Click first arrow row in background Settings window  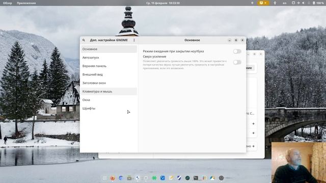[x=253, y=124]
